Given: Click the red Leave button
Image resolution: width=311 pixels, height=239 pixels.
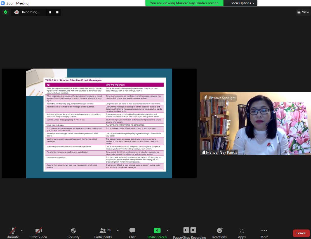Looking at the screenshot, I should 301,233.
